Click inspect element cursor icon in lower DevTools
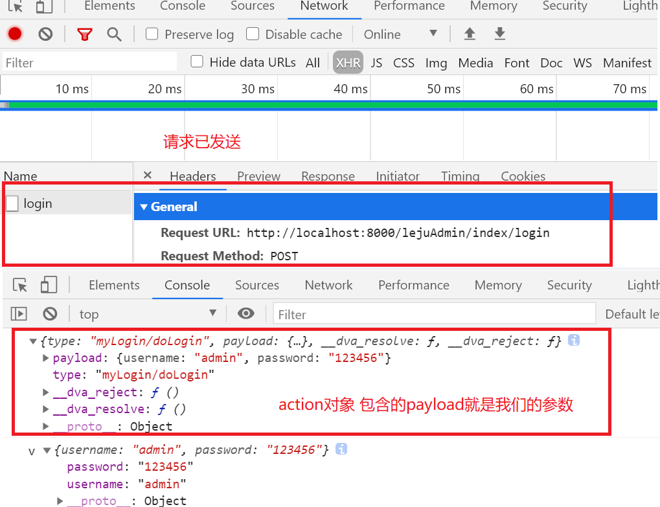The image size is (660, 507). 20,285
